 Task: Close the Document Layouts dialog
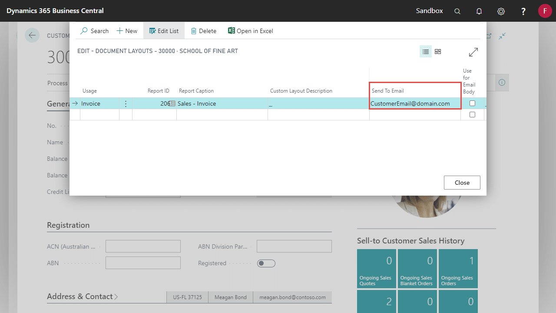coord(462,183)
